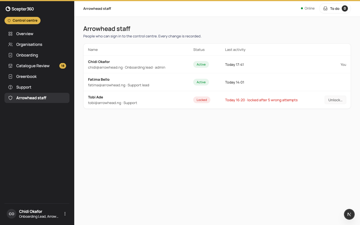The image size is (360, 225).
Task: Click the Organisations people icon
Action: [x=10, y=44]
